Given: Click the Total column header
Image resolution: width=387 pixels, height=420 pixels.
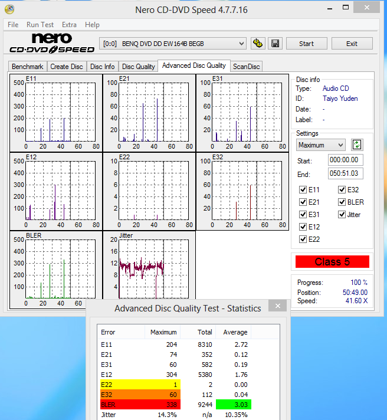Looking at the screenshot, I should (198, 332).
